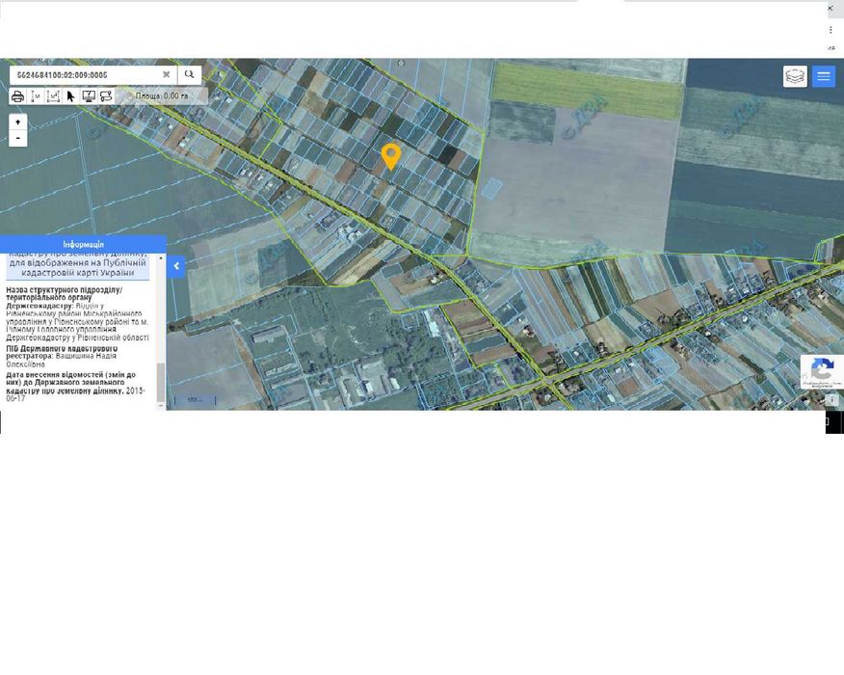The height and width of the screenshot is (675, 844).
Task: Click the magnifier search button
Action: coord(190,74)
